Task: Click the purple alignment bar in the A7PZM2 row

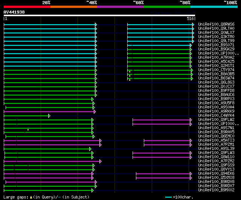Action: pos(52,162)
